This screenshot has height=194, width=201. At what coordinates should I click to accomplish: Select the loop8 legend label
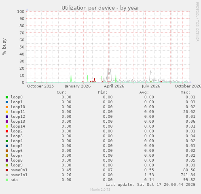click(17, 160)
